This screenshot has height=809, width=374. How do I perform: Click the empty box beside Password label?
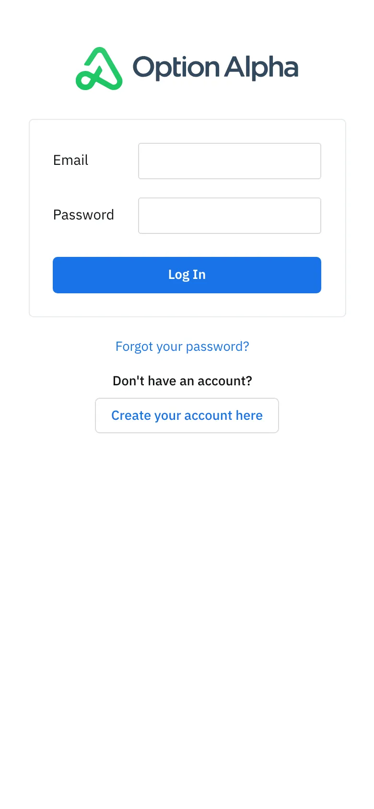pyautogui.click(x=229, y=216)
